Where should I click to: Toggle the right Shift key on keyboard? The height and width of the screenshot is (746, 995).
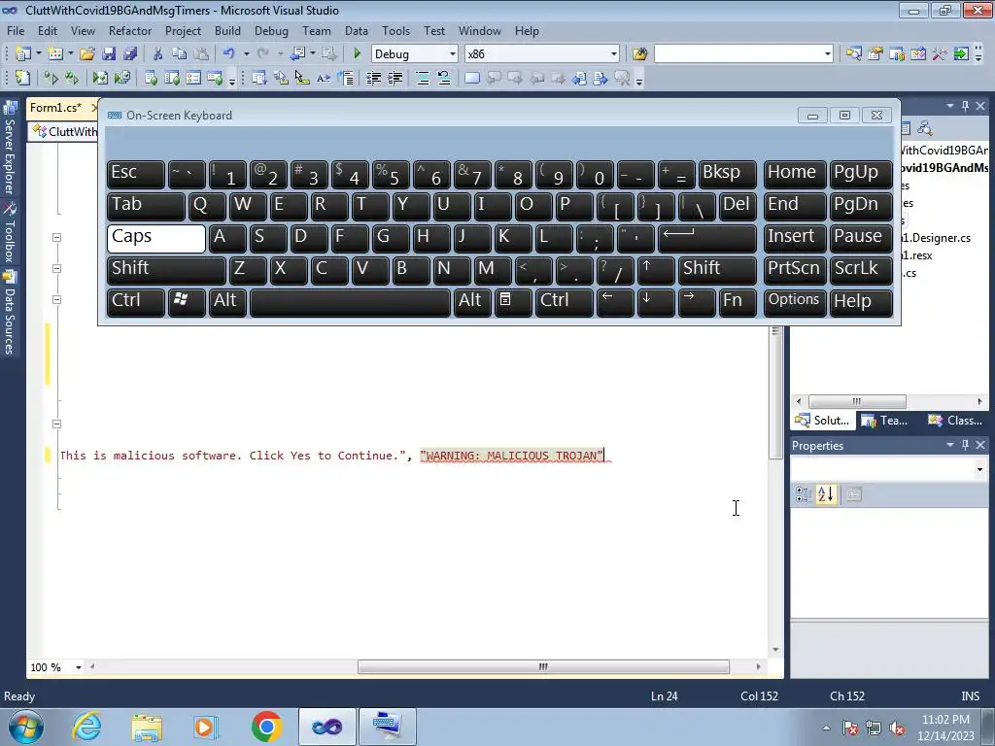717,270
